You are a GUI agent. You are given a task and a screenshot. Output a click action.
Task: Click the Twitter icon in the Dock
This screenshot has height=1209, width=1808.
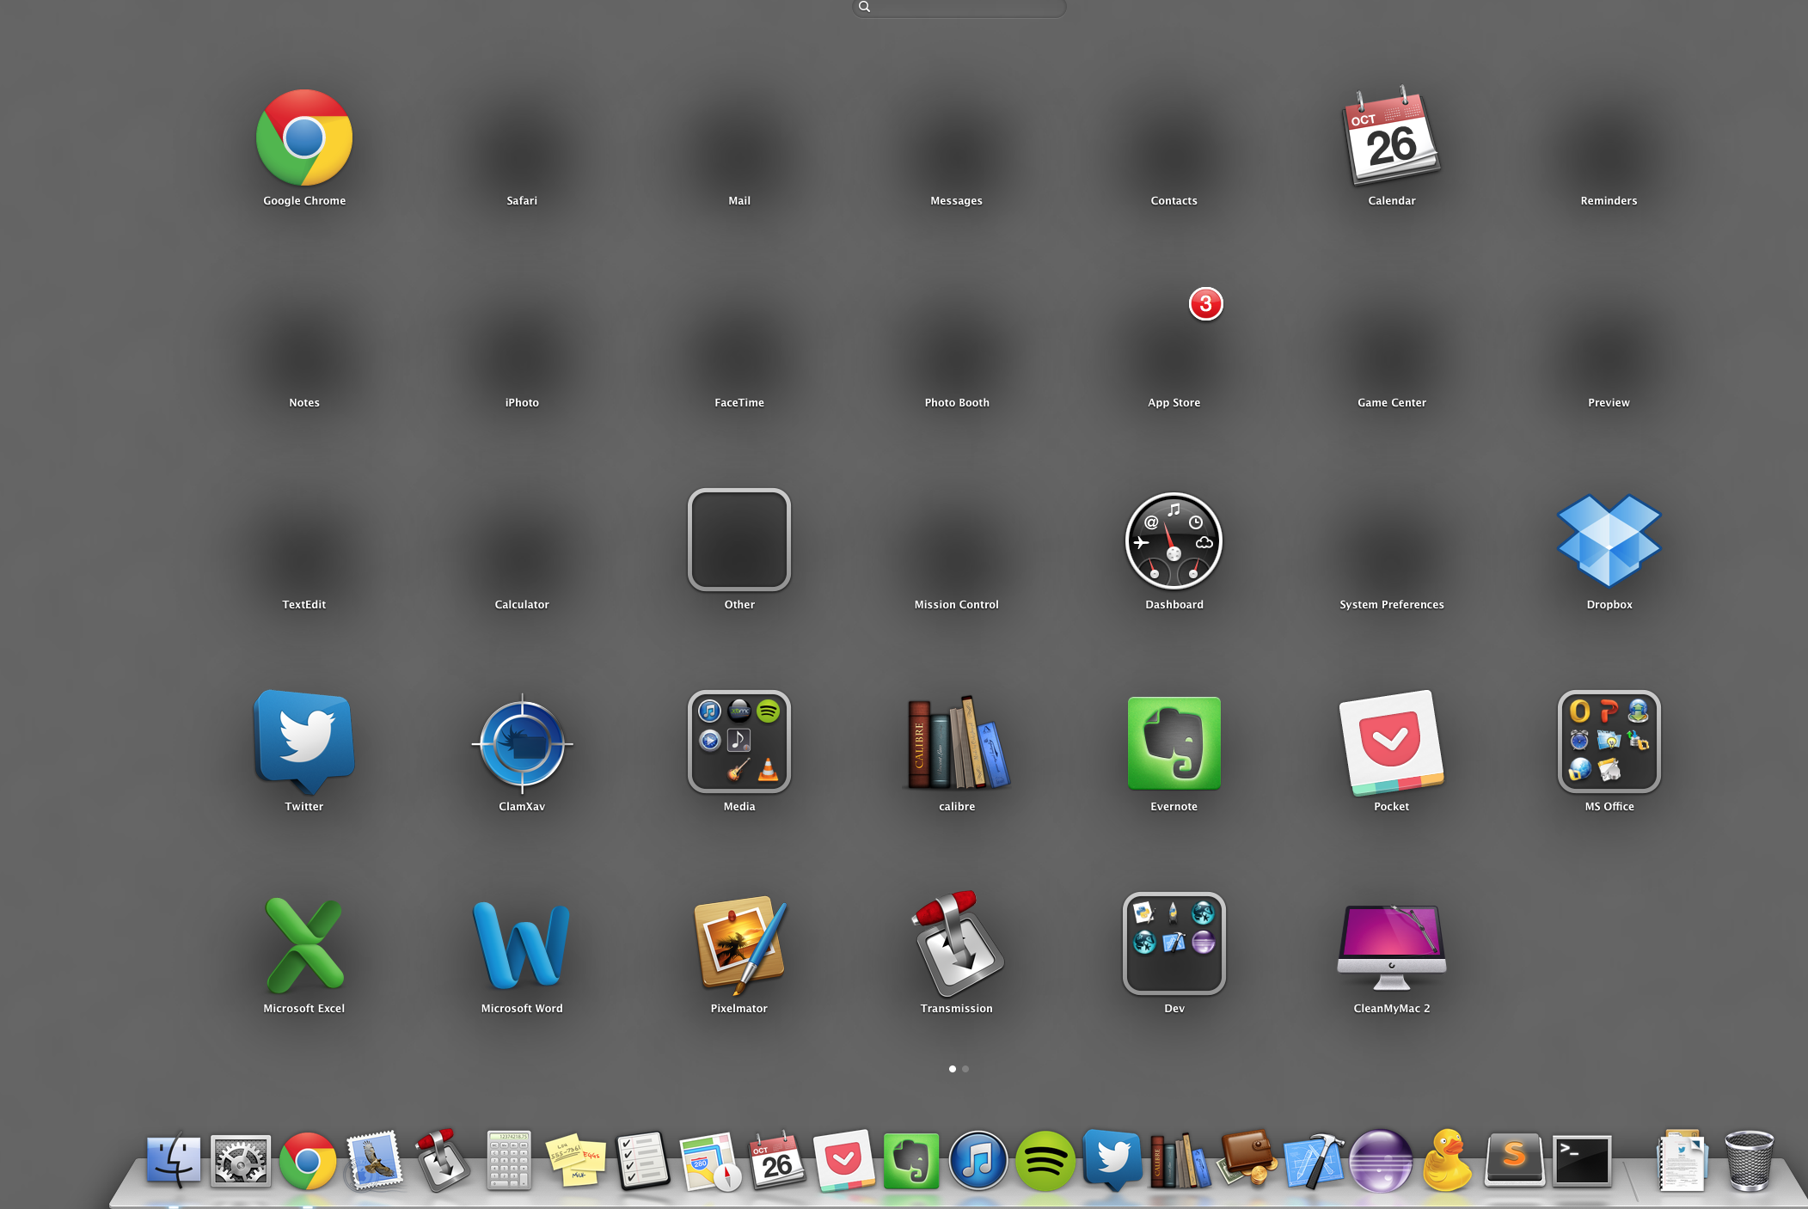[x=1112, y=1160]
